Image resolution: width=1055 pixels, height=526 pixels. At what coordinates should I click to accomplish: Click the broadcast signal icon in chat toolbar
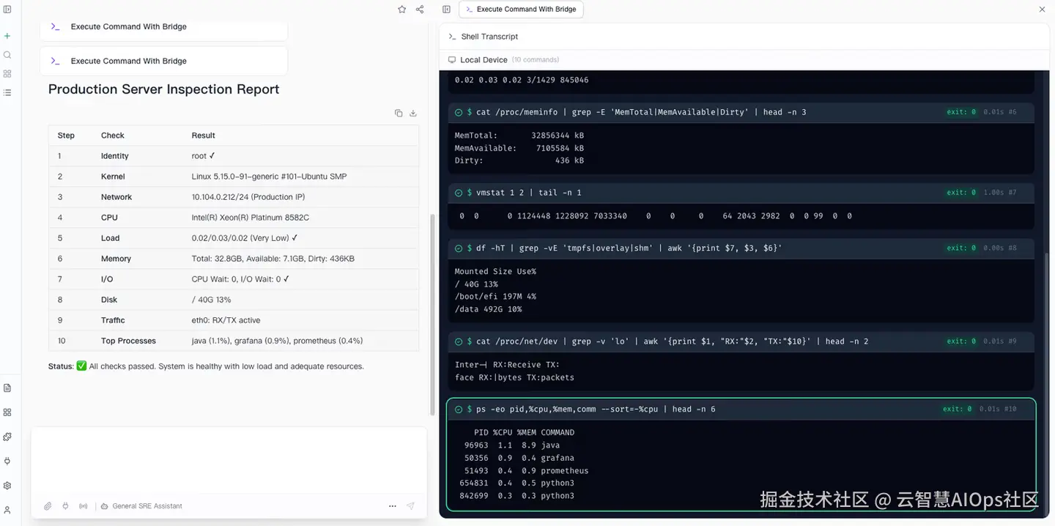click(x=83, y=506)
